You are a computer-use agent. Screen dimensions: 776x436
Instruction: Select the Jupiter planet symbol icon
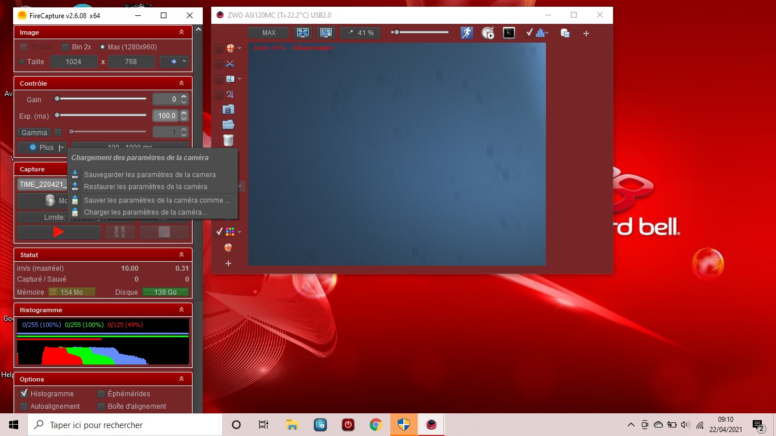point(230,95)
